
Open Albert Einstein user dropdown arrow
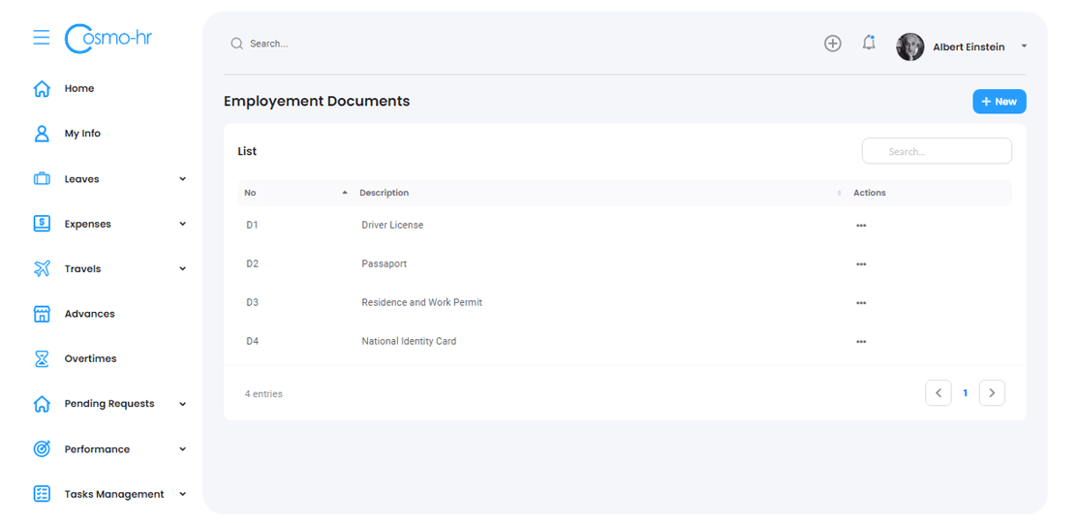coord(1024,46)
